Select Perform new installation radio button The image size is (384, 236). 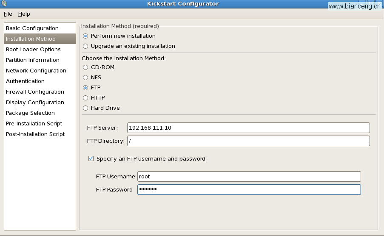[x=85, y=36]
